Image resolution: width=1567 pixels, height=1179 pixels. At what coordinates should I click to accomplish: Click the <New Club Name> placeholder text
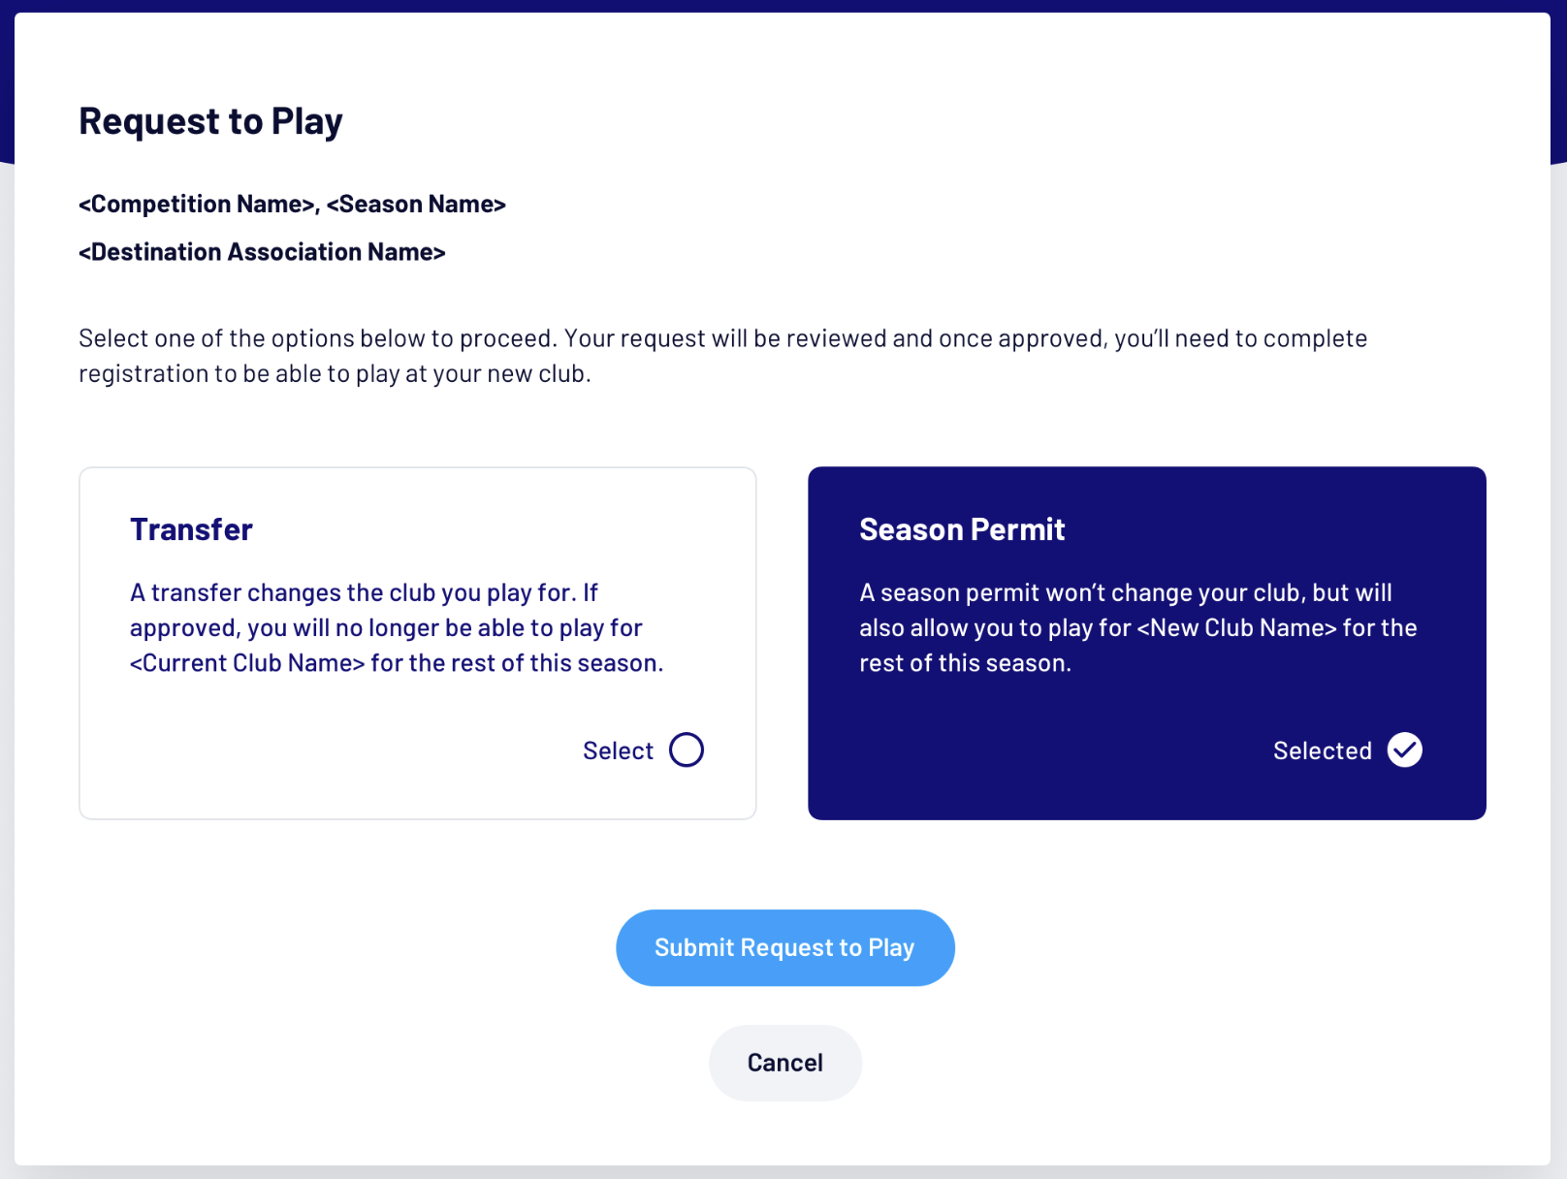tap(1236, 628)
